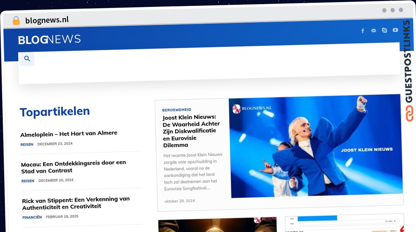The height and width of the screenshot is (232, 416).
Task: Click the blognews.nl address bar URL
Action: coord(47,20)
